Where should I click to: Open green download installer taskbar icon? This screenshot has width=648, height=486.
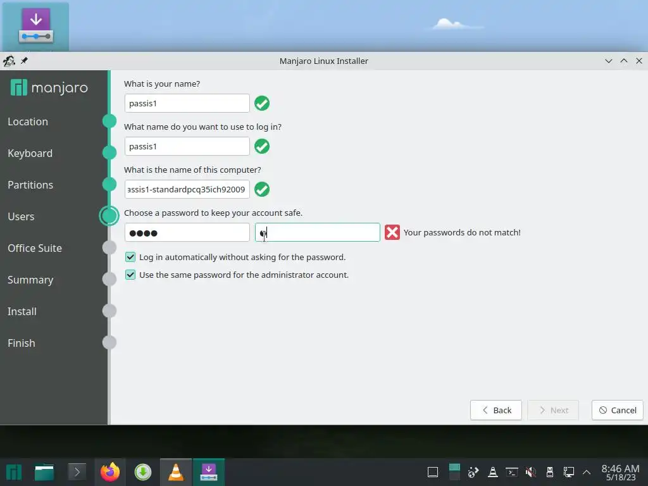pos(143,472)
